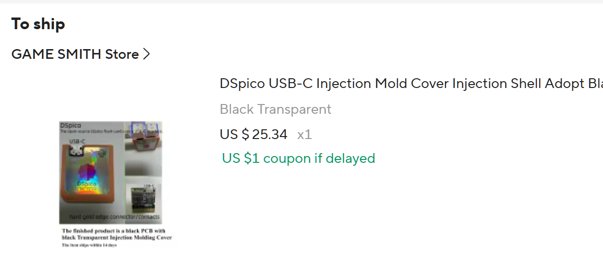The width and height of the screenshot is (603, 262).
Task: Select the Black Transparent variant text
Action: tap(275, 109)
